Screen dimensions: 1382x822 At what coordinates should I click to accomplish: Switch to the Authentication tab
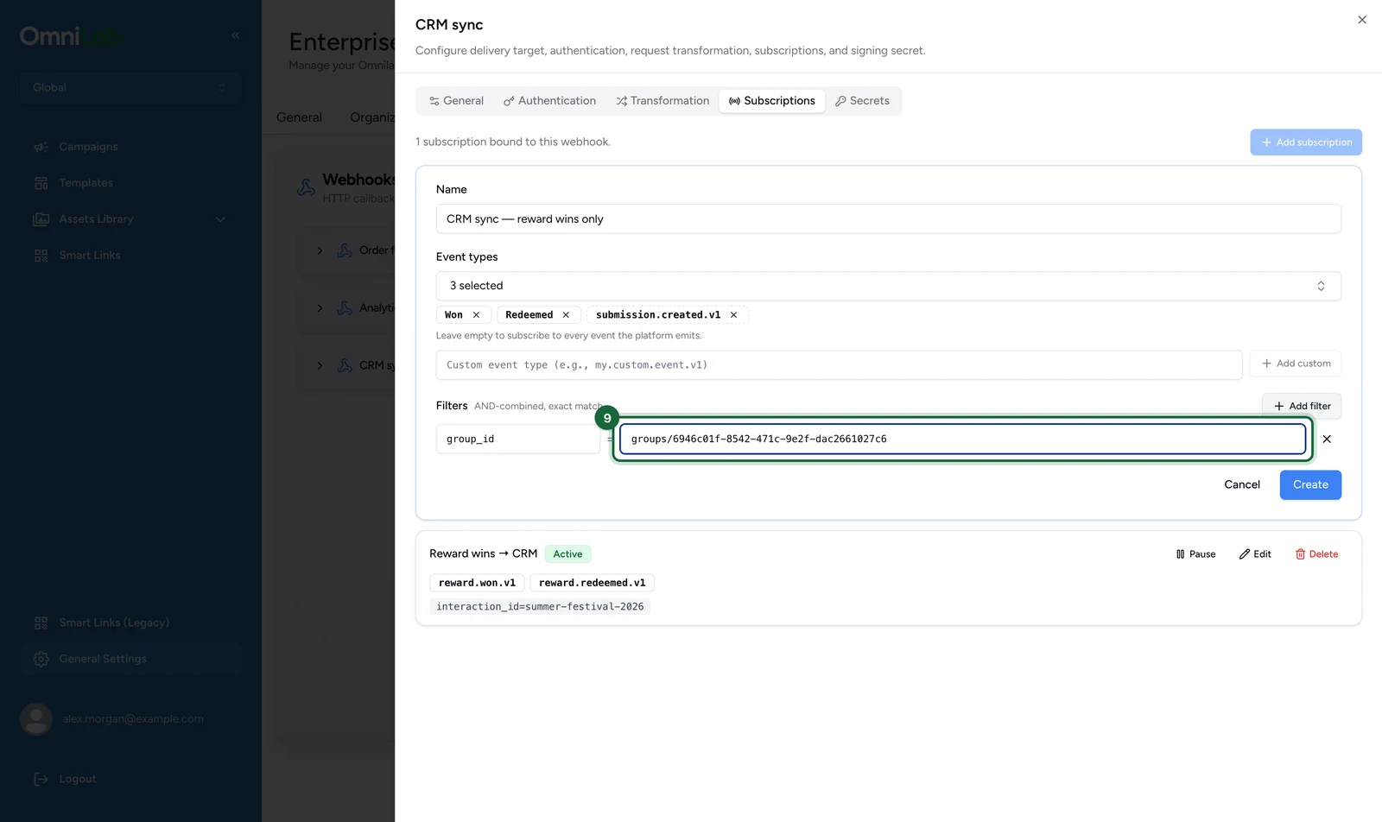point(549,101)
